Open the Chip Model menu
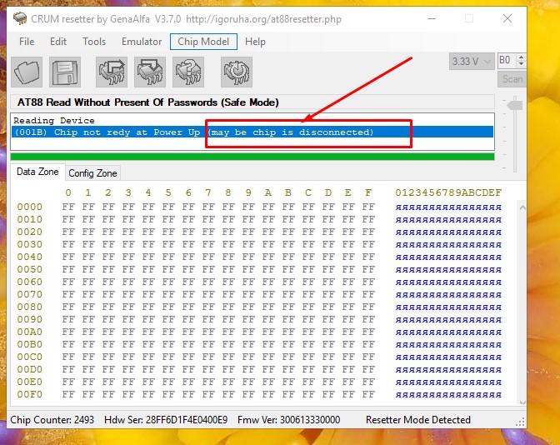 tap(204, 42)
